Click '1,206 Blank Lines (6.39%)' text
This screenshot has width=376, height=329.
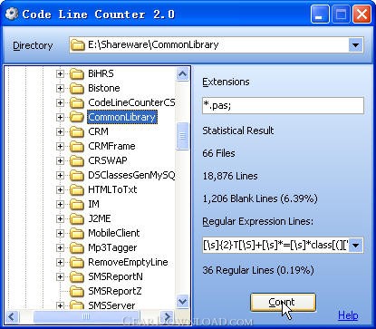point(260,198)
